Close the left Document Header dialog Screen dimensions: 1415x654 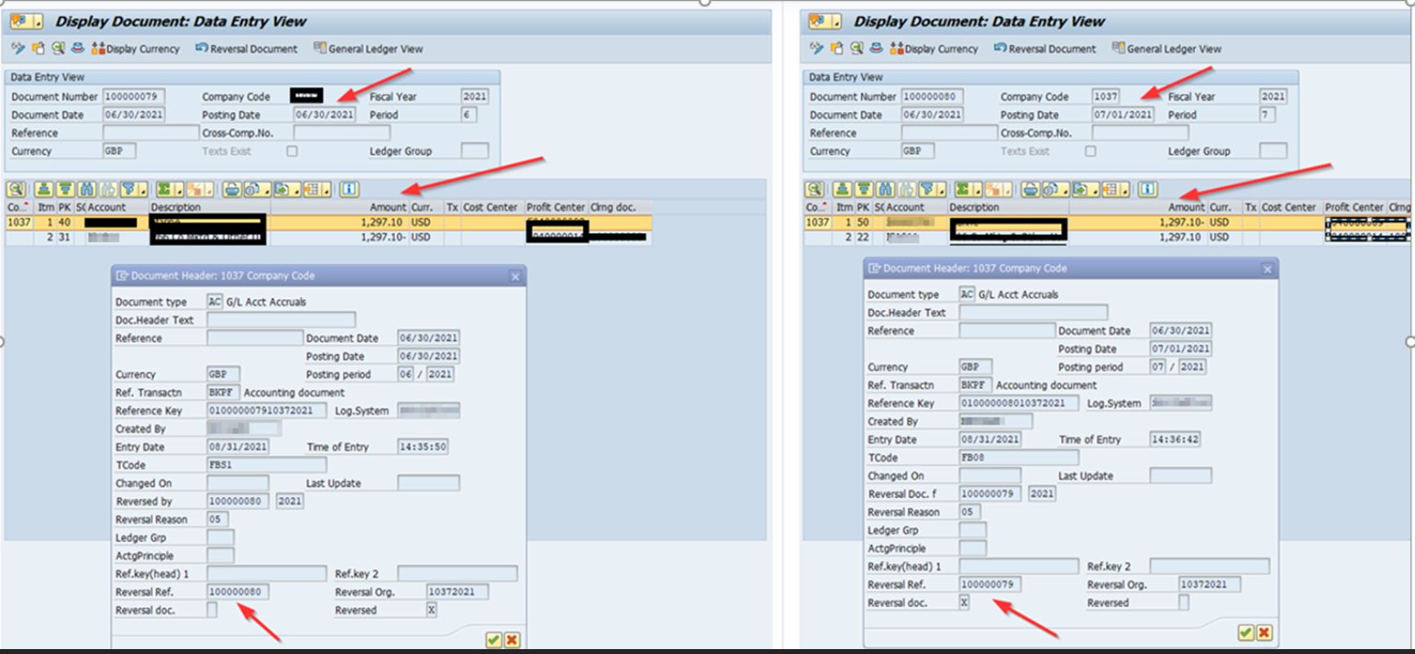coord(515,276)
